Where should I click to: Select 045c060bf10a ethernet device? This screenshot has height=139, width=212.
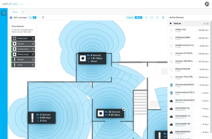(x=189, y=109)
